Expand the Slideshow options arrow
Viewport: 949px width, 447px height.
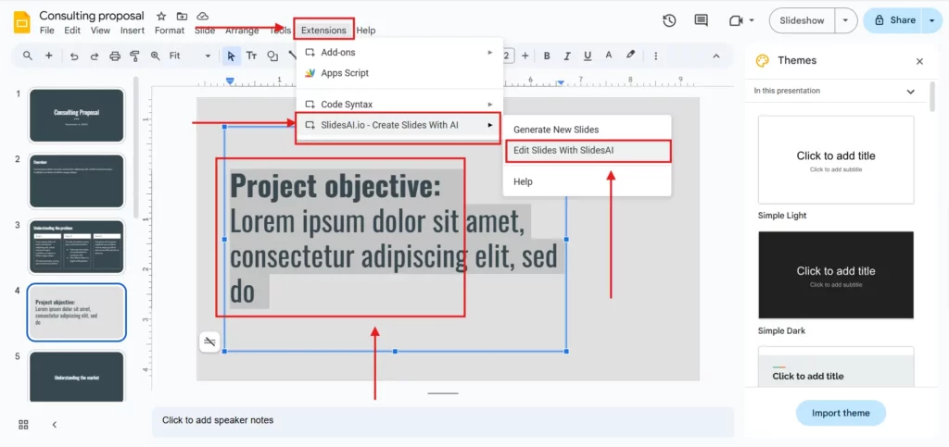click(845, 20)
